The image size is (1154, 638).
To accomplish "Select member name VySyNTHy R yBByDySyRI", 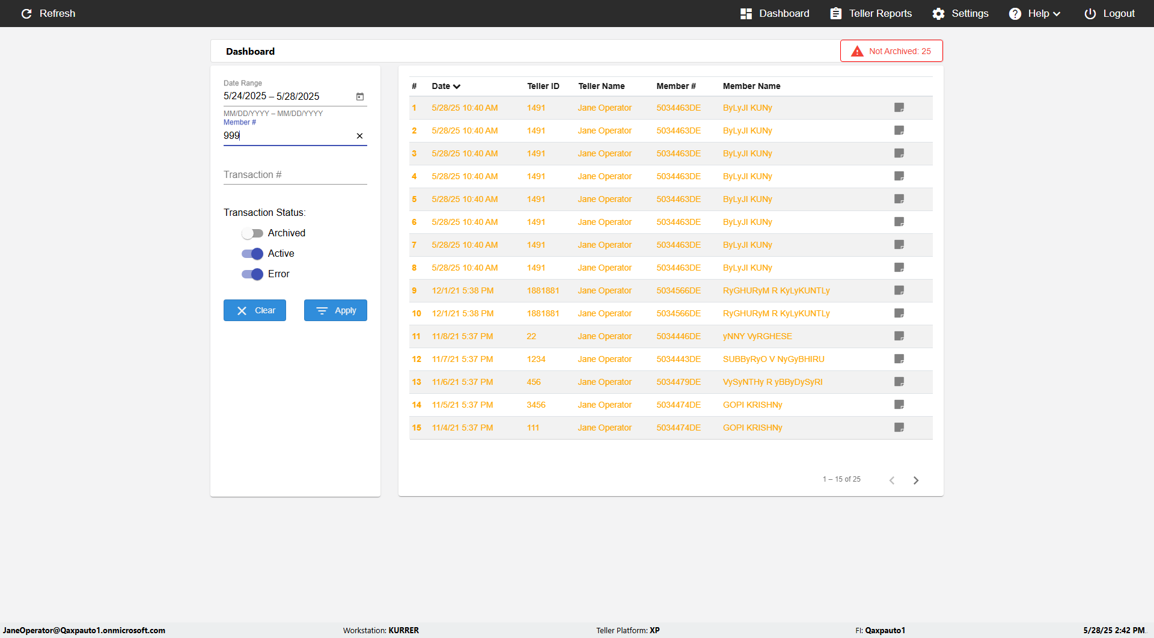I will (x=773, y=382).
